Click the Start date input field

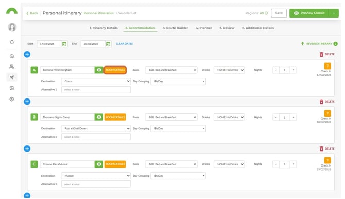tap(49, 44)
